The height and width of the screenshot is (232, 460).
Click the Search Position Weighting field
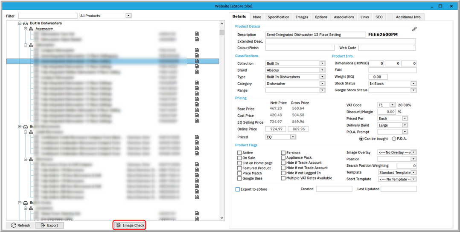click(x=407, y=166)
